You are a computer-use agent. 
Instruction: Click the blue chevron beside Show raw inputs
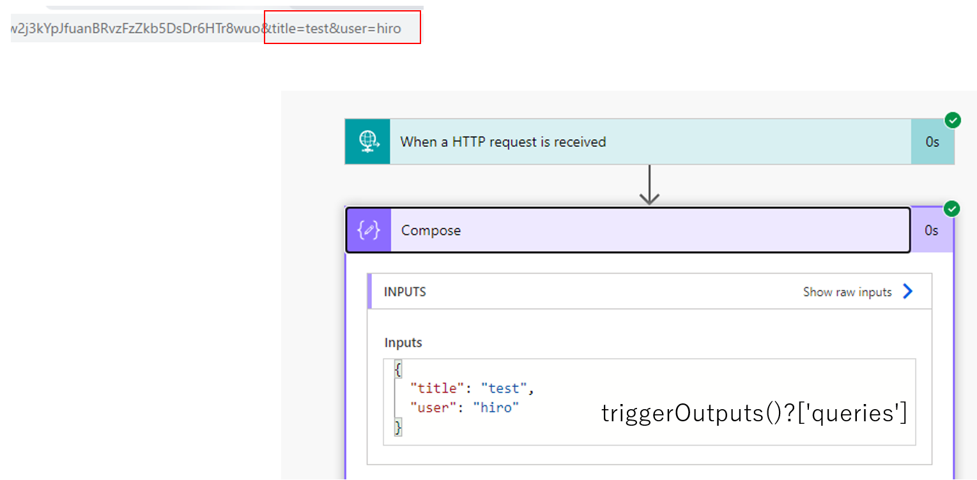[907, 292]
